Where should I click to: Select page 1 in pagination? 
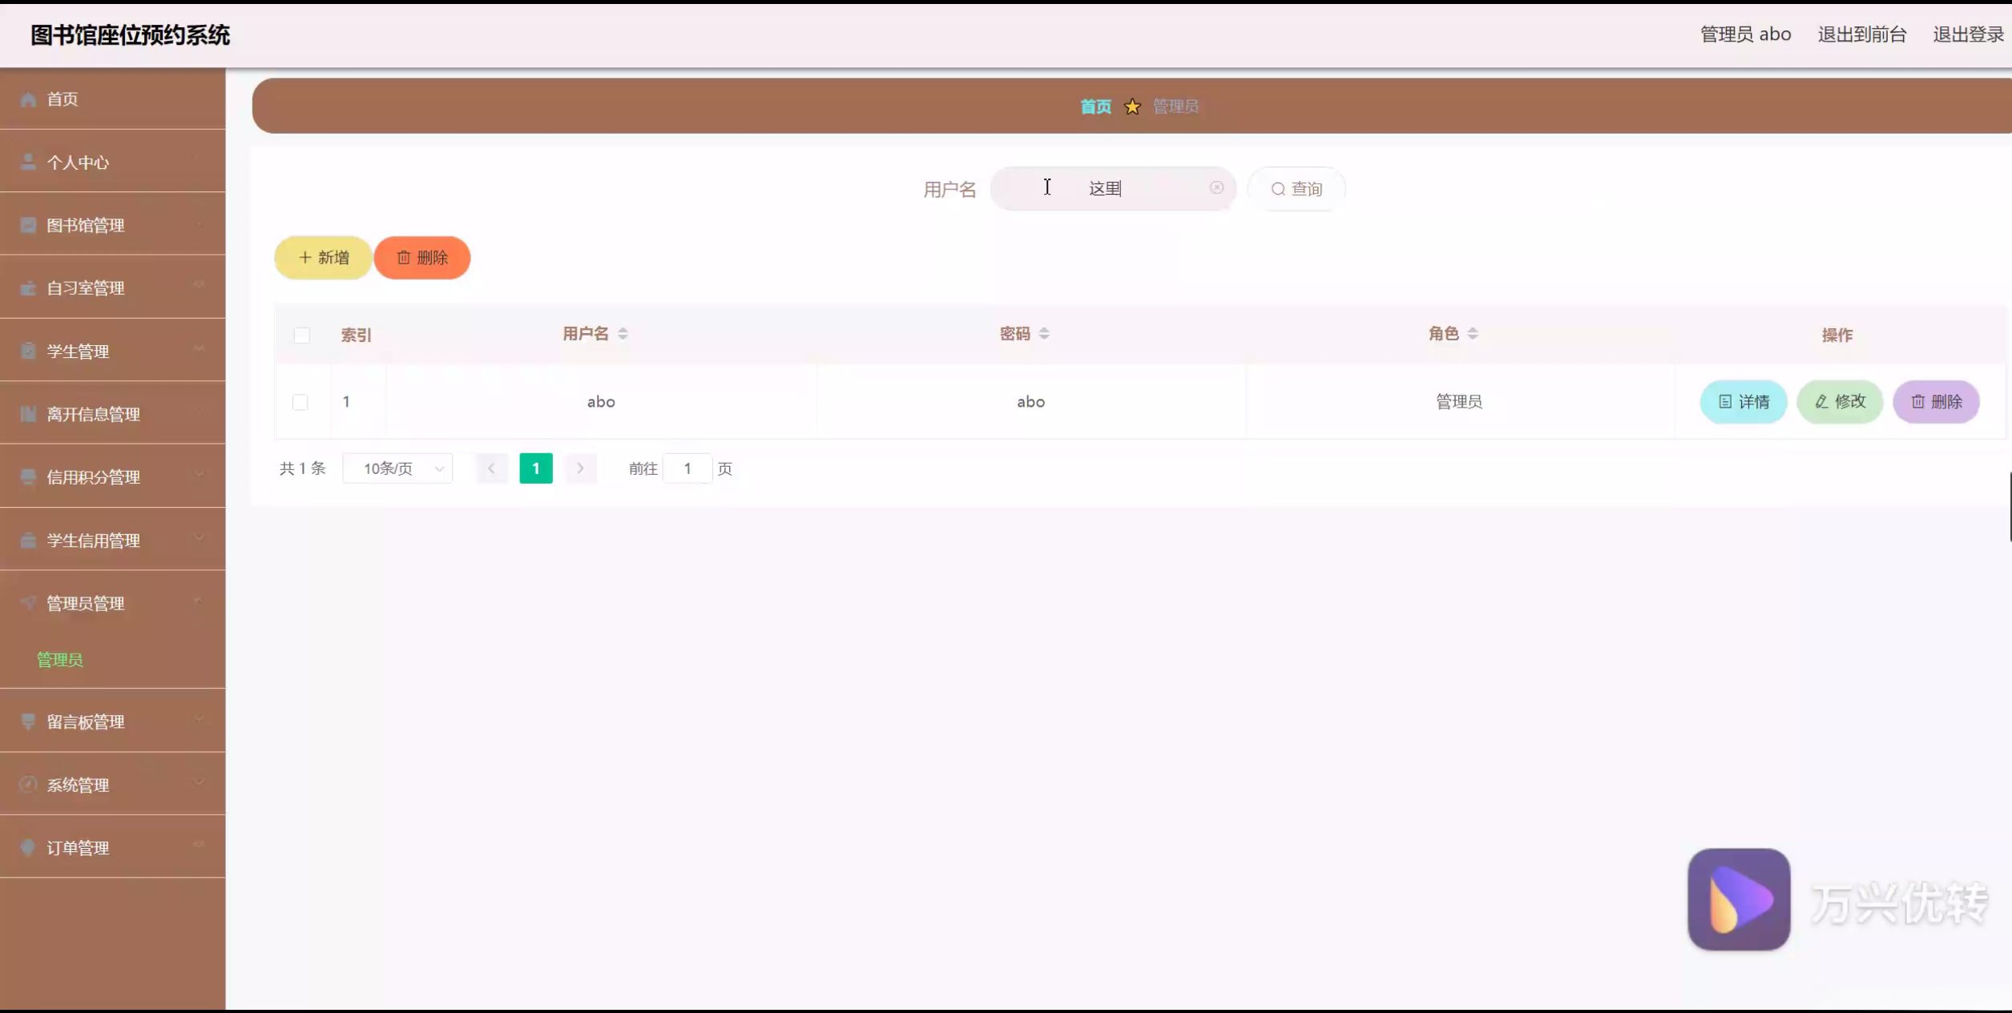[x=536, y=468]
